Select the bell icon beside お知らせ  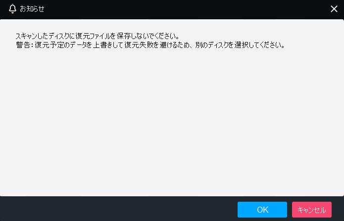[12, 9]
